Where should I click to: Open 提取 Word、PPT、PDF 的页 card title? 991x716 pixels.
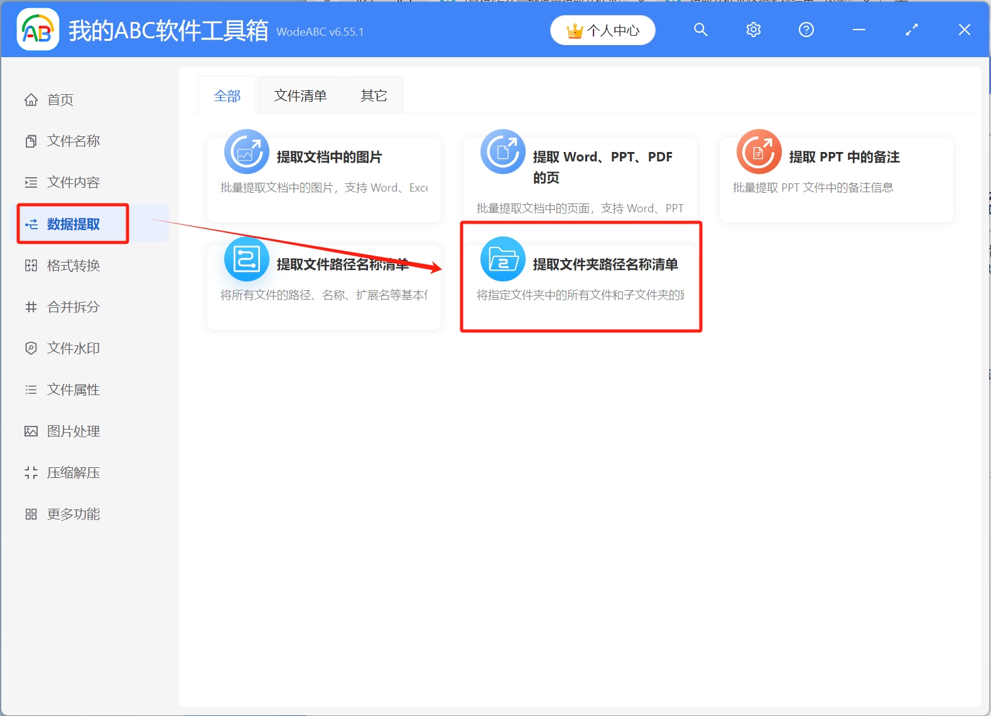603,167
